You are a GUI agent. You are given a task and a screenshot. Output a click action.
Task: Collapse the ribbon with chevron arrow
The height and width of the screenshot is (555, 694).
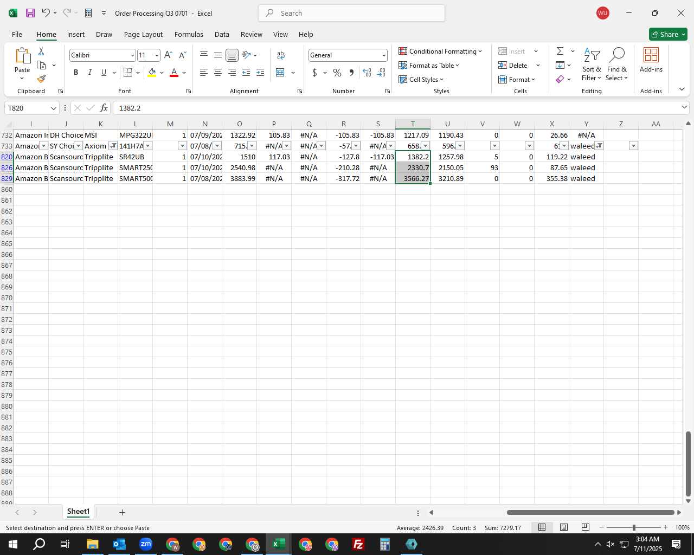pos(682,89)
